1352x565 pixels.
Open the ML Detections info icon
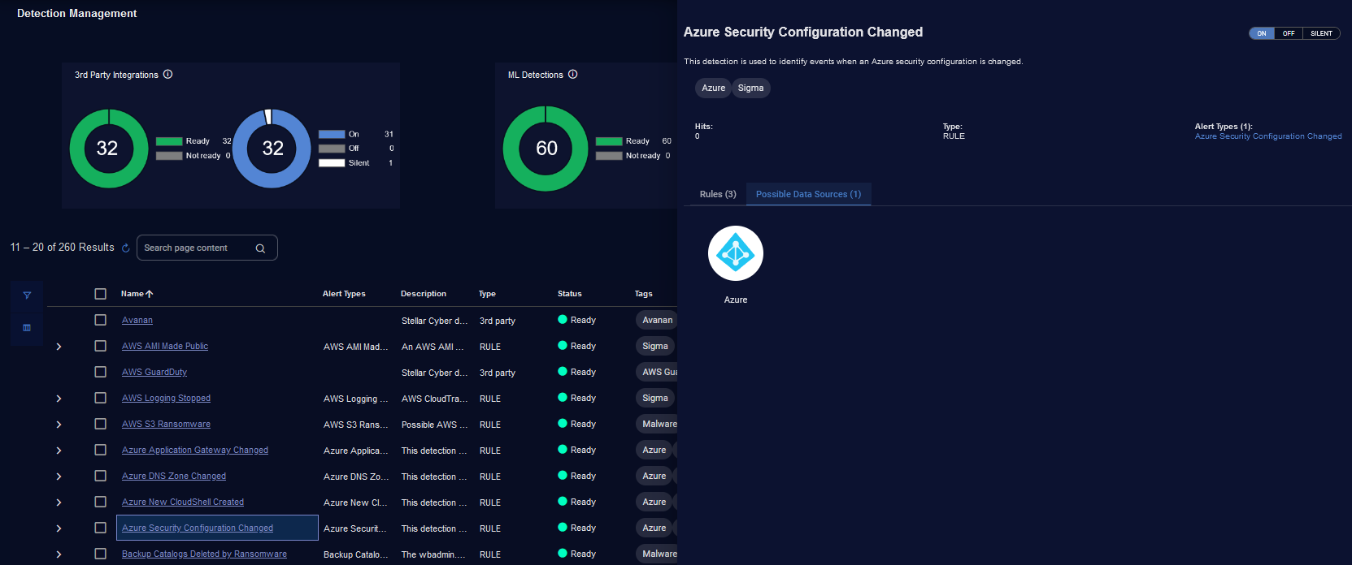572,74
